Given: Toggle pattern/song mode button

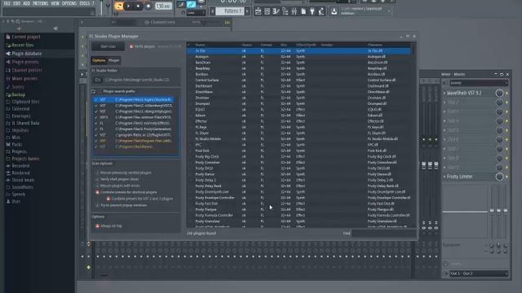Looking at the screenshot, I should tap(118, 6).
